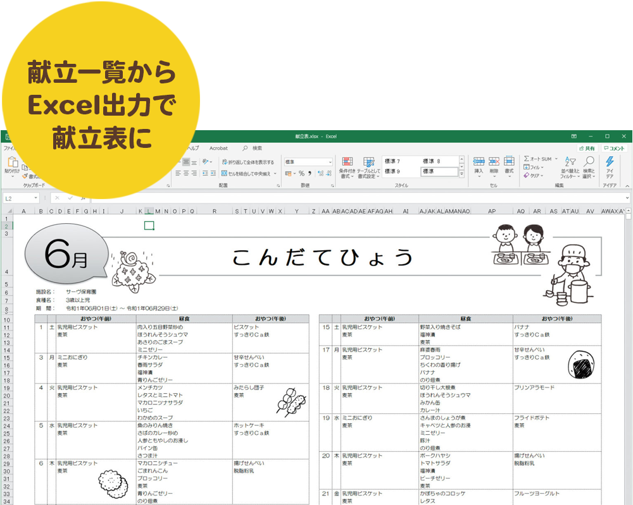Click the Insert cells (挿入) icon

pyautogui.click(x=479, y=162)
